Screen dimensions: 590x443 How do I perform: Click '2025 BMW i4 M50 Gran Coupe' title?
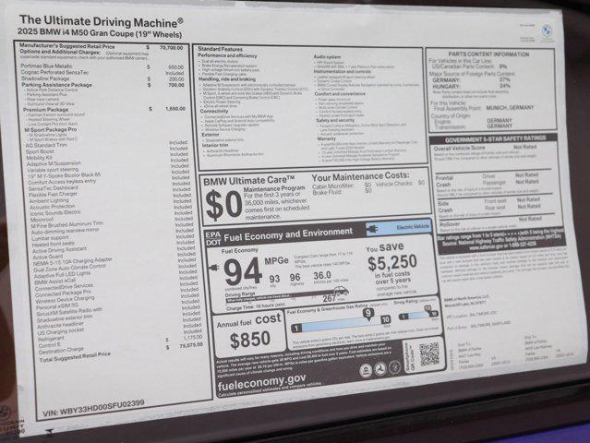tap(100, 33)
